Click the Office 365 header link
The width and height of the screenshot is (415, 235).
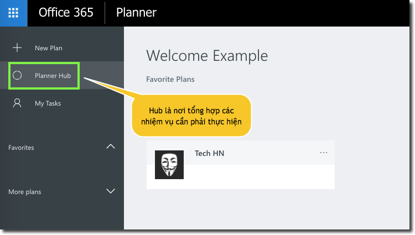pos(66,13)
